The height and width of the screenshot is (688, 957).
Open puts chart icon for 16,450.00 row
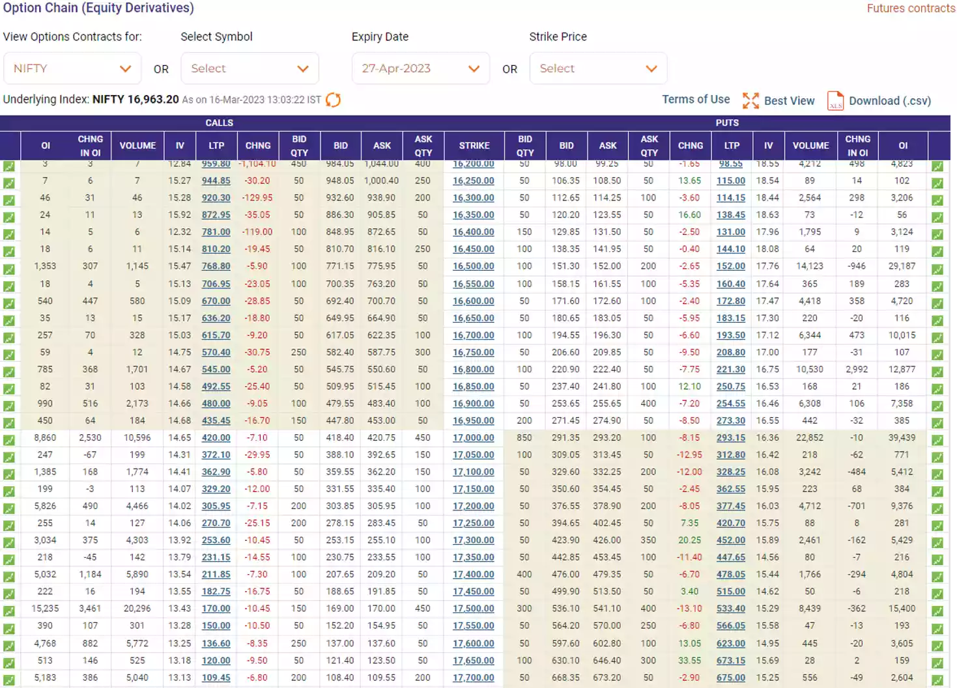pyautogui.click(x=937, y=252)
